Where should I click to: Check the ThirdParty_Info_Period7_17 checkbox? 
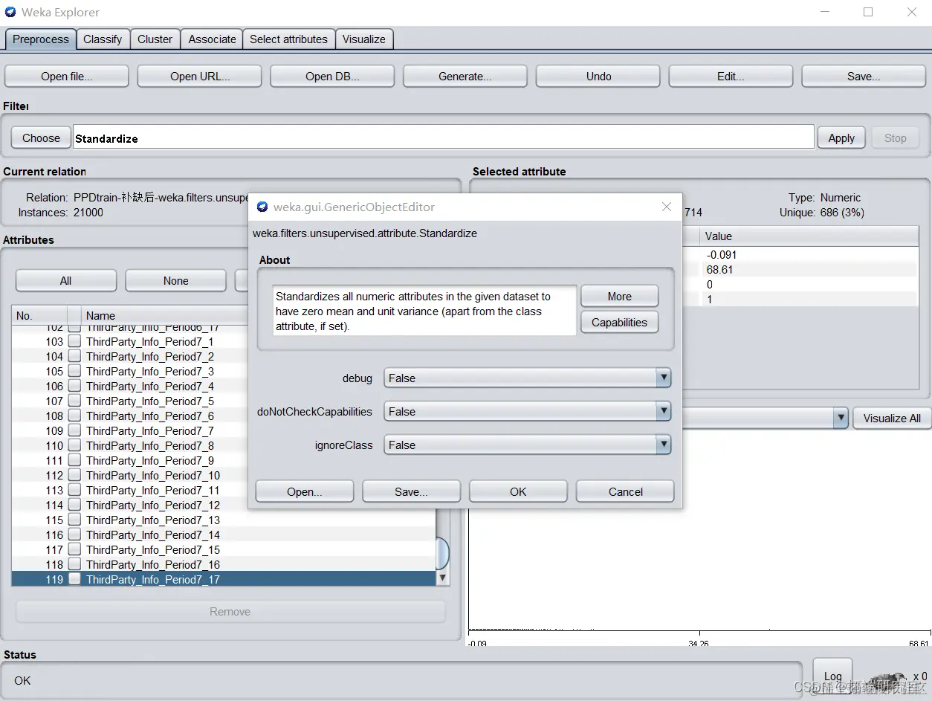point(74,579)
